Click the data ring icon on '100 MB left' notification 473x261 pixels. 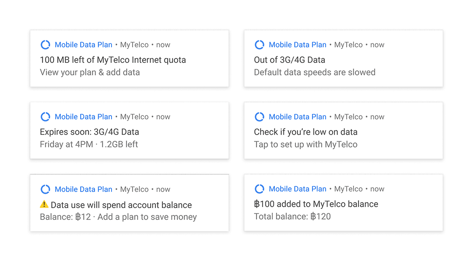(45, 45)
